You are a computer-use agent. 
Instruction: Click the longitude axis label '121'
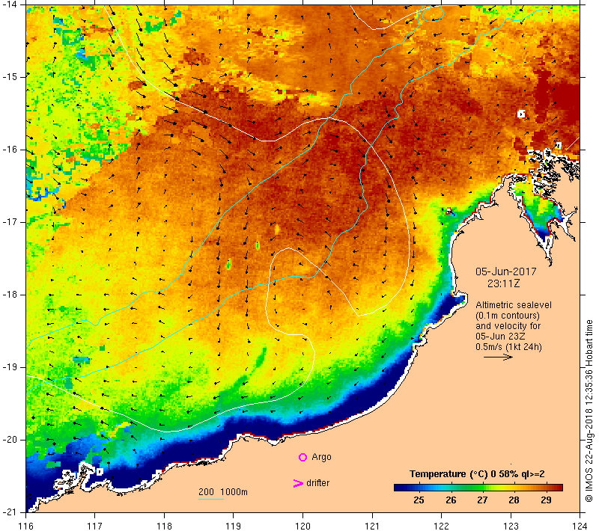[x=372, y=526]
